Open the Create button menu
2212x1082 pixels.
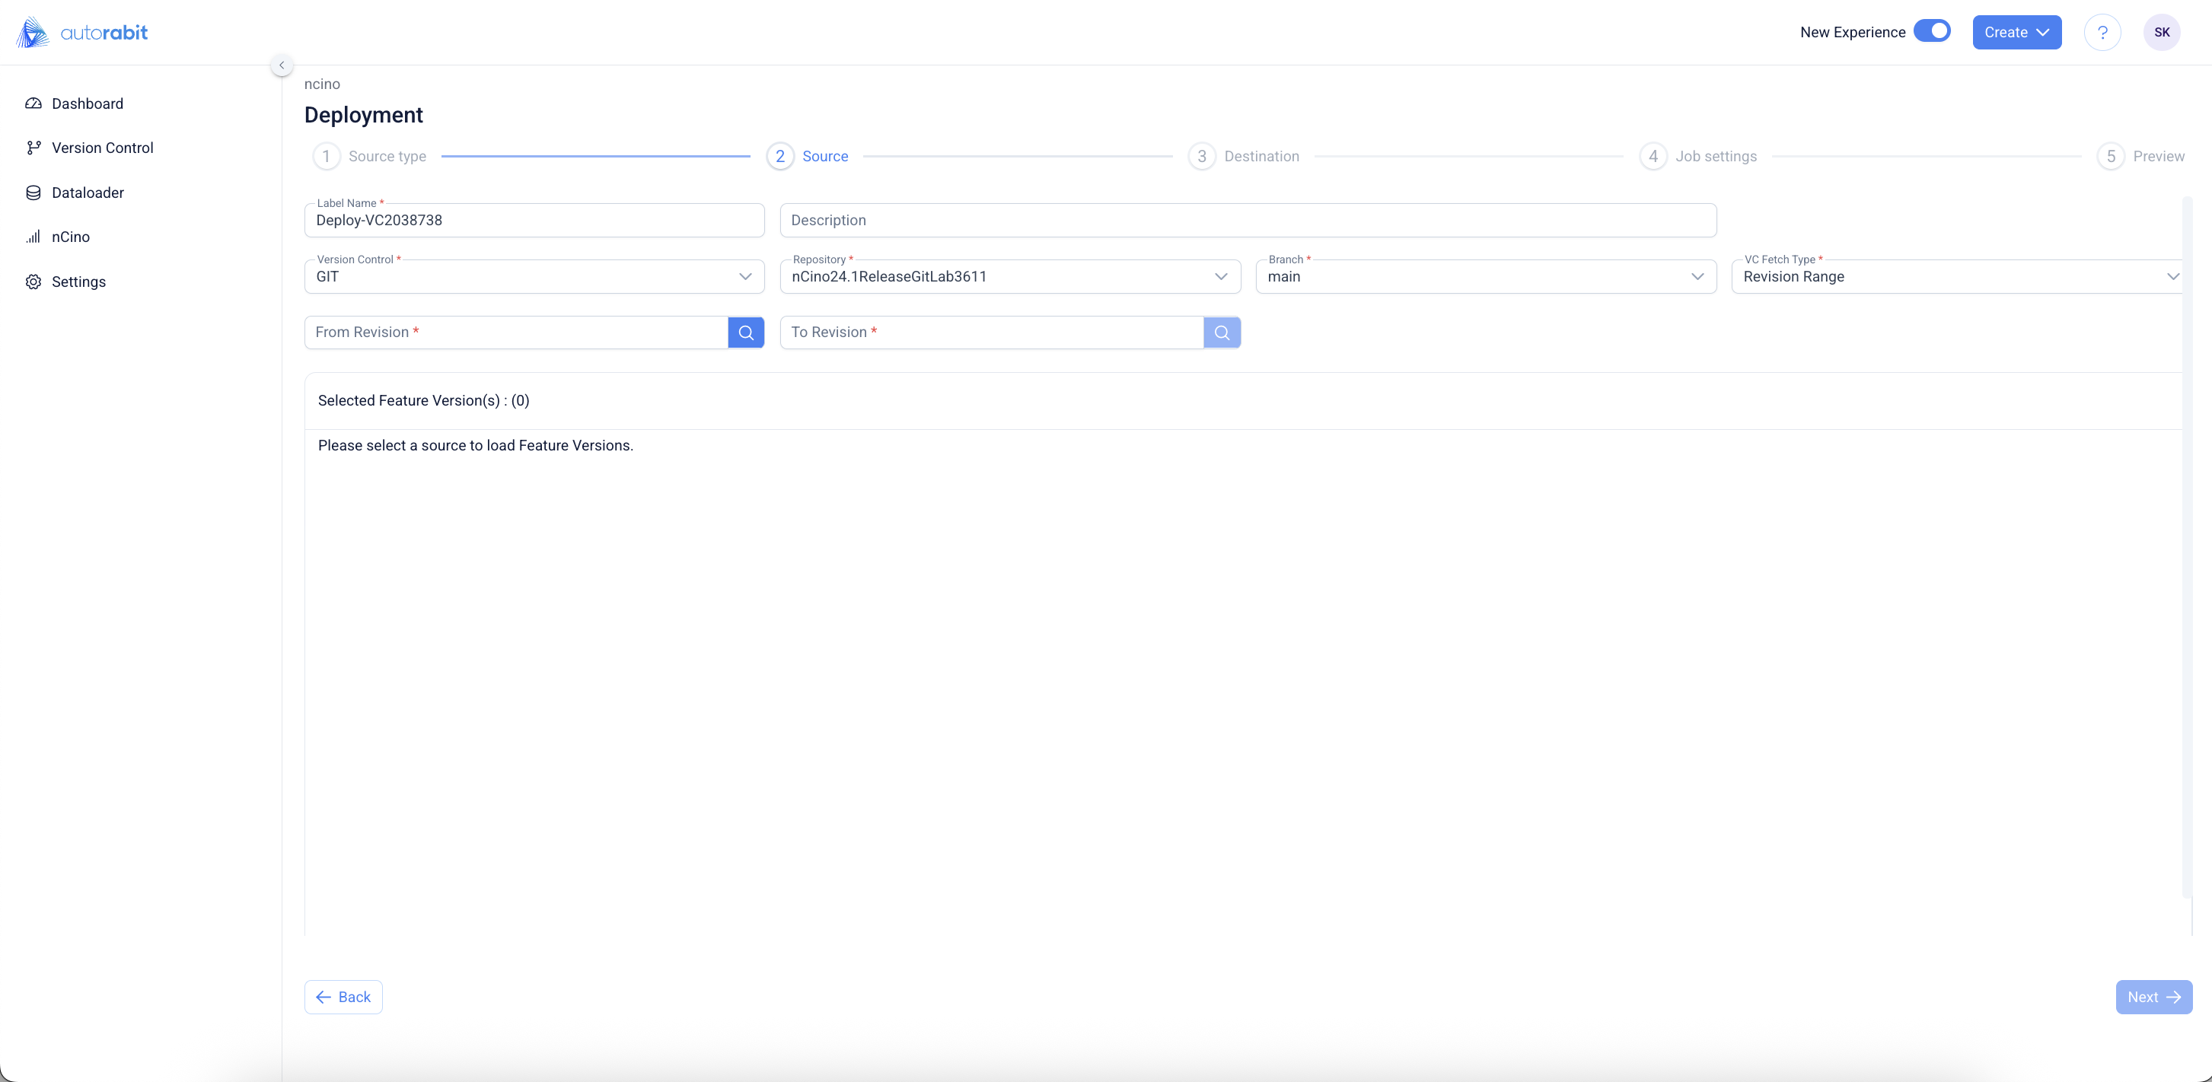2016,33
